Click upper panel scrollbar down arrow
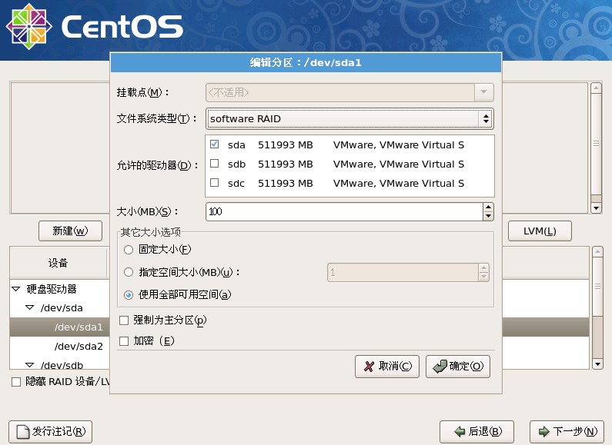The image size is (612, 445). [x=596, y=208]
